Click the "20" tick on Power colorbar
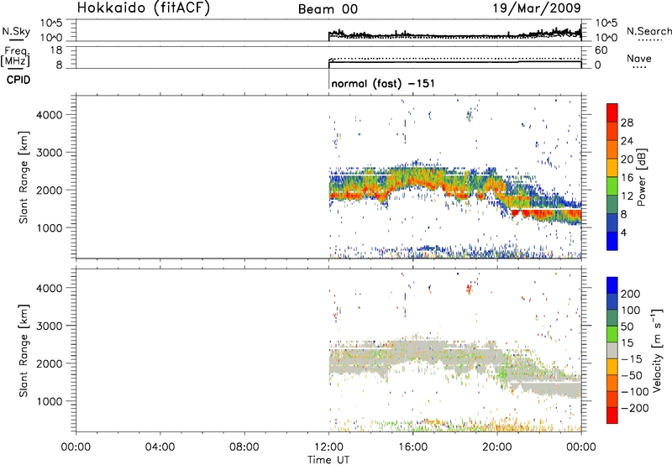This screenshot has height=465, width=672. tap(627, 159)
